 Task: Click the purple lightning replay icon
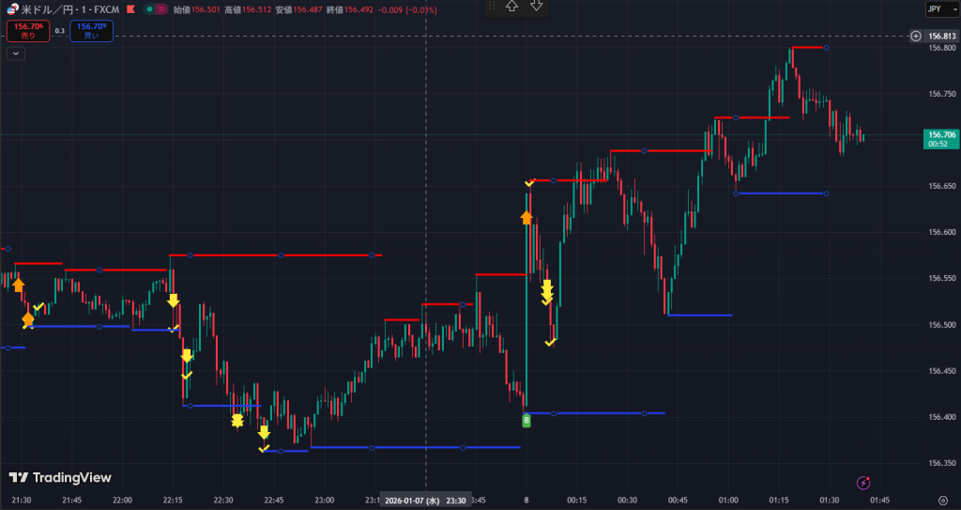pos(863,483)
